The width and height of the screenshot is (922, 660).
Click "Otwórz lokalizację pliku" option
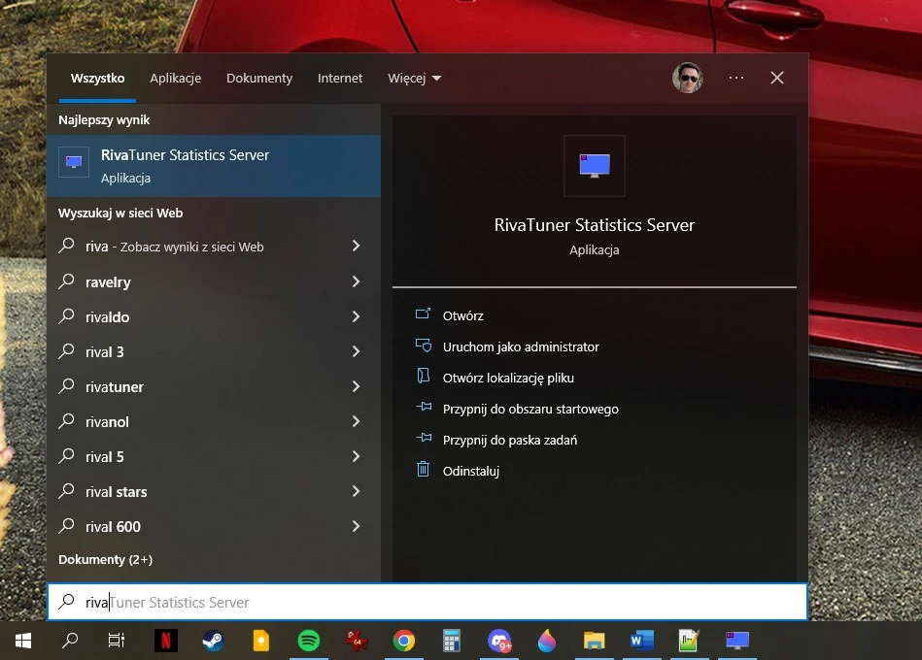click(508, 379)
